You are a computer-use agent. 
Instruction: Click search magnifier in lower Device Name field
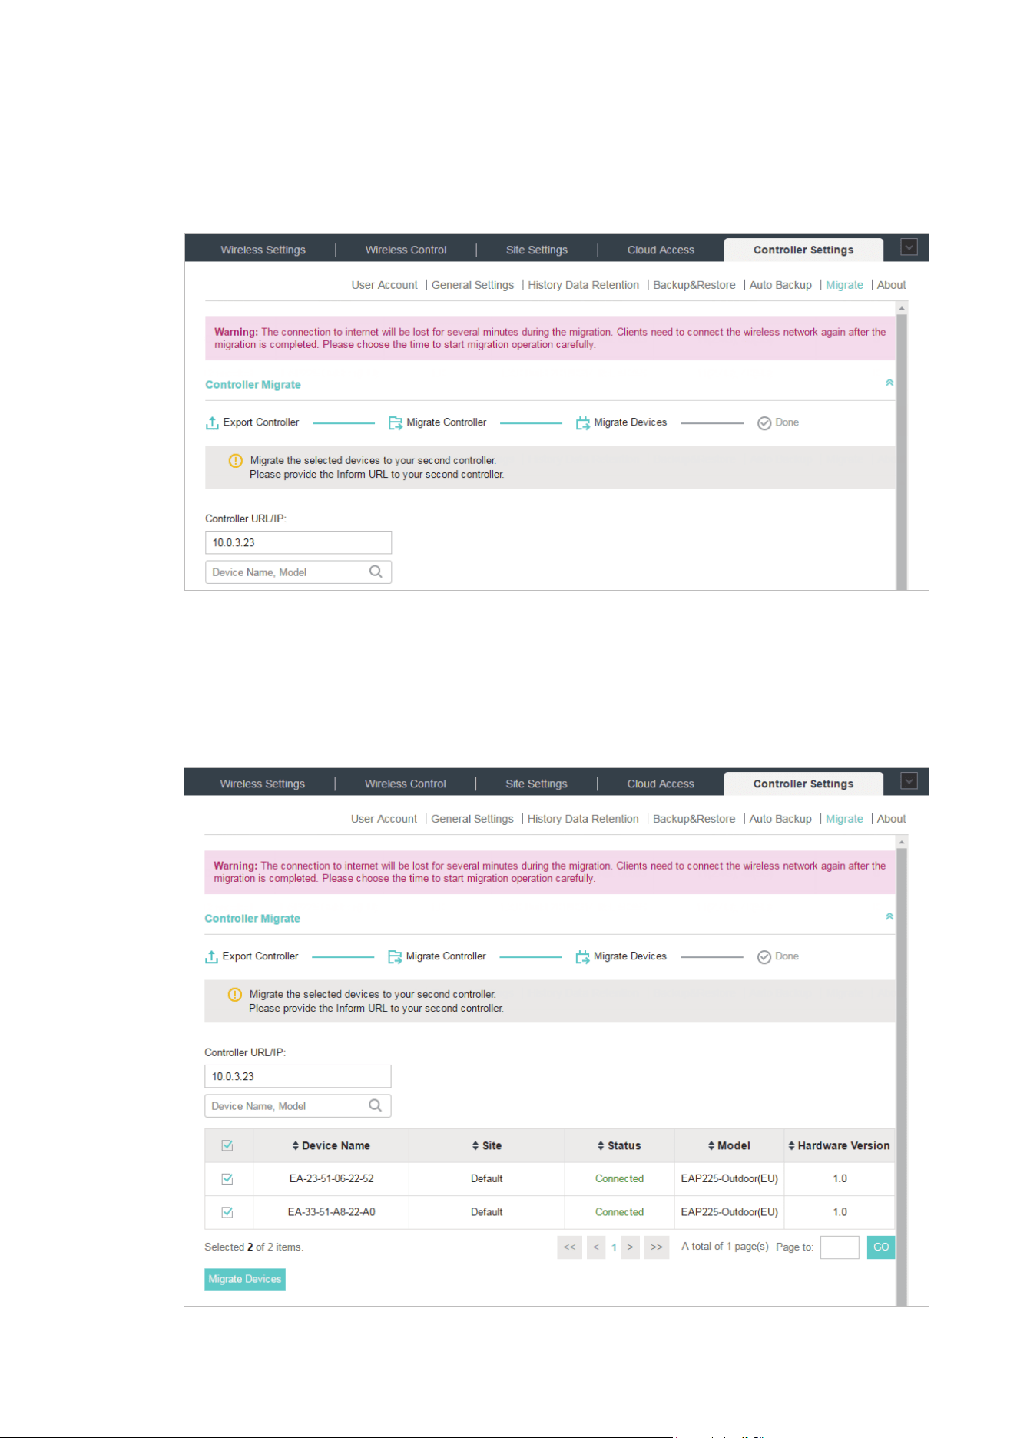[375, 1105]
